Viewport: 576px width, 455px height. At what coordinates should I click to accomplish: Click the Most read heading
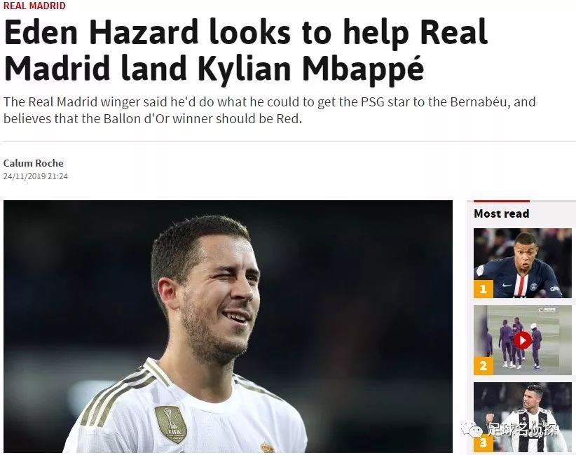point(502,213)
